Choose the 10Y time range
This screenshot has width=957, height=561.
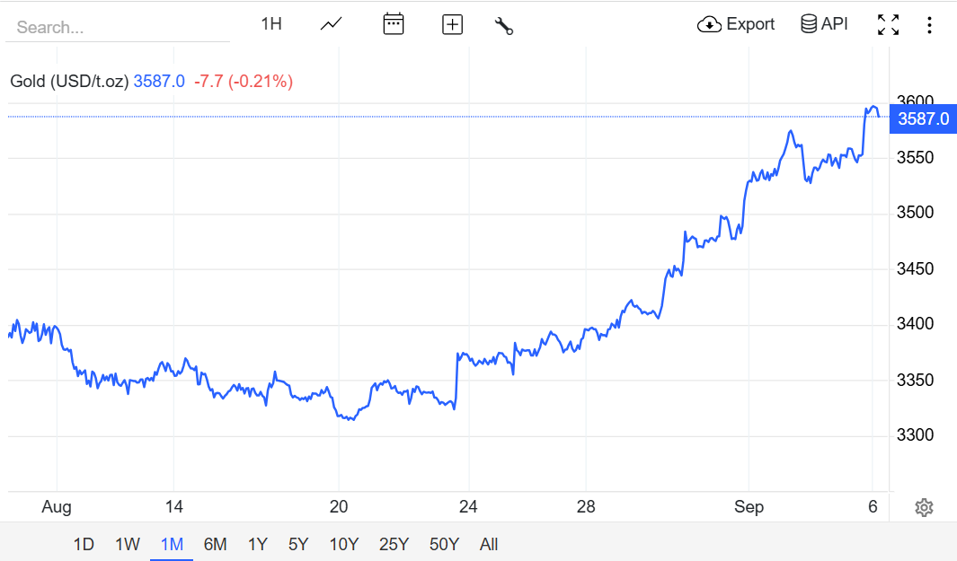pyautogui.click(x=343, y=544)
